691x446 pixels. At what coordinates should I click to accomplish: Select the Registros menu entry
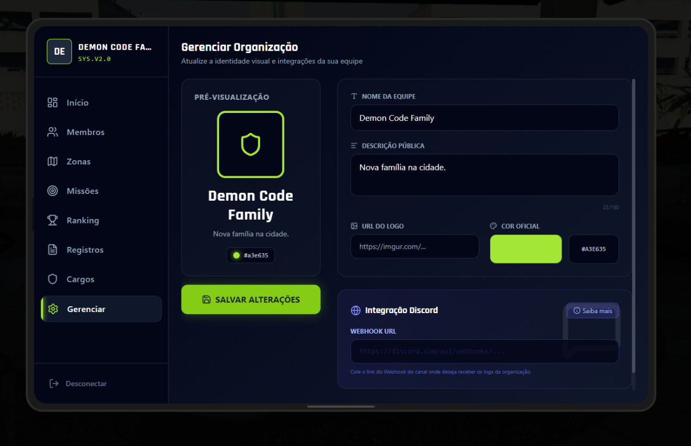(101, 250)
